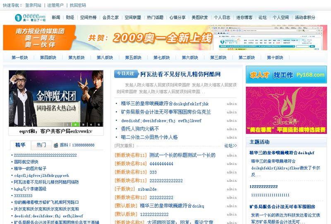Select the 第六版块 section link

pyautogui.click(x=190, y=57)
